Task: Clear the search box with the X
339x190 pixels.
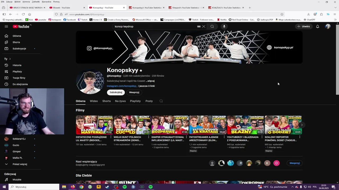Action: pyautogui.click(x=204, y=26)
